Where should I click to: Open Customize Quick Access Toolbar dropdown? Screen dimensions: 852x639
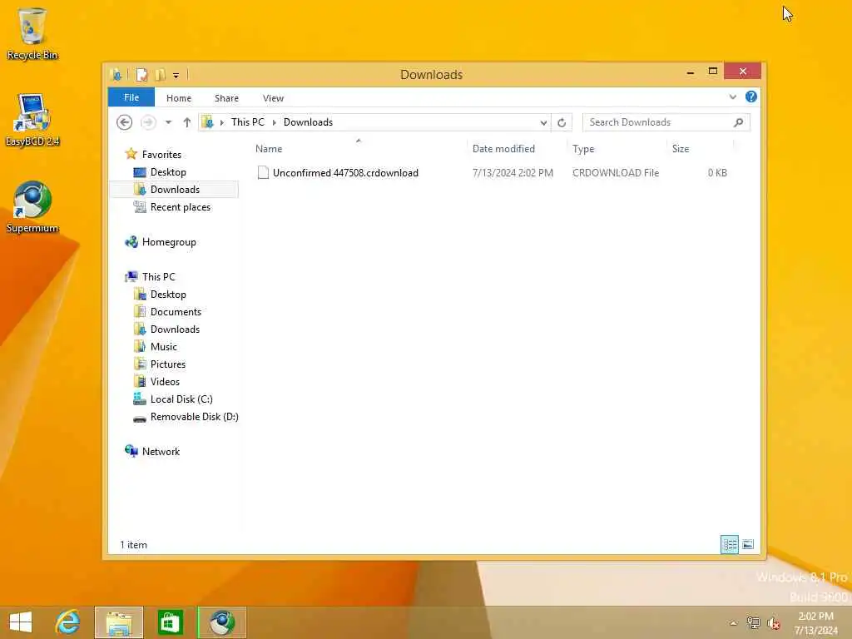[x=176, y=75]
